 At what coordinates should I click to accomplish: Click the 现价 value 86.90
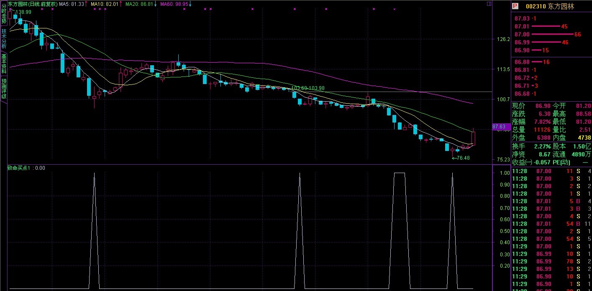[x=543, y=106]
